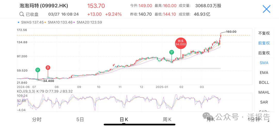This screenshot has height=128, width=279.
Task: Tap the 已收盘 market status text
Action: point(32,14)
